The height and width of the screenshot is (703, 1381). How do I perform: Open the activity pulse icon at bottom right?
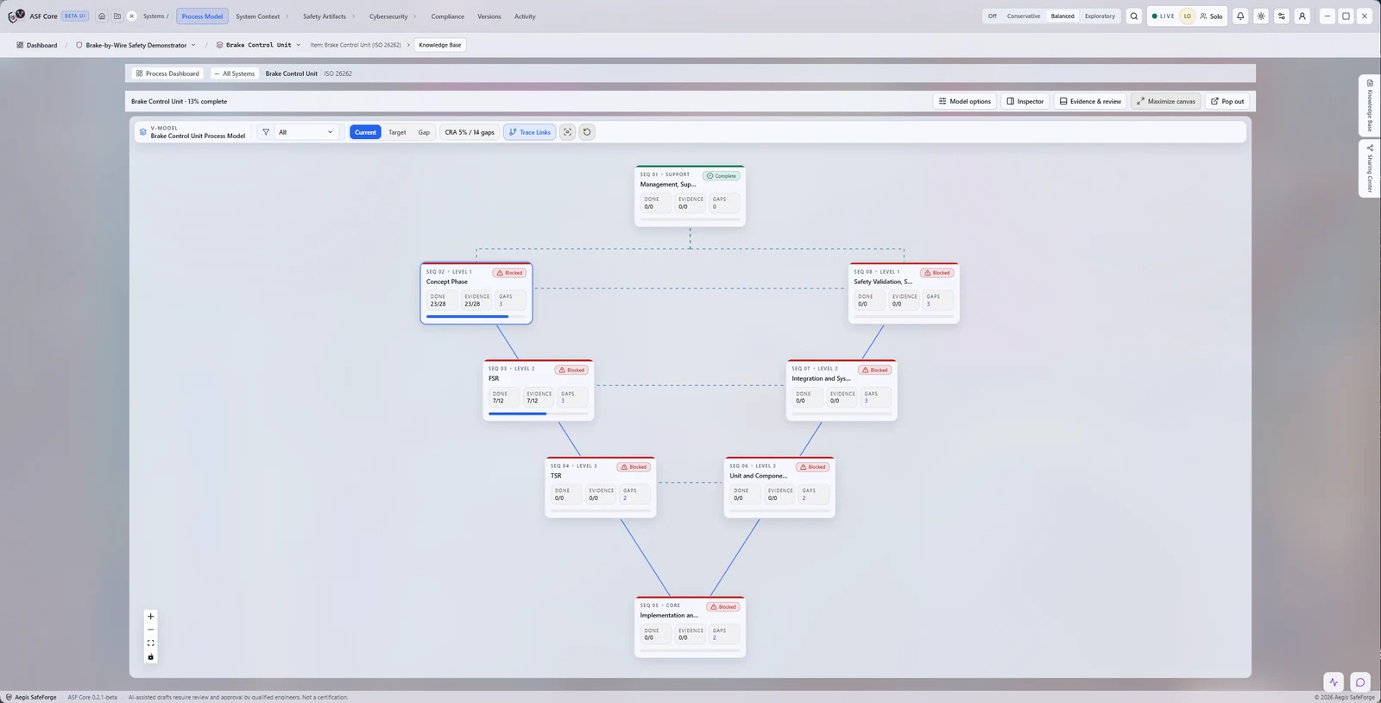(x=1334, y=682)
